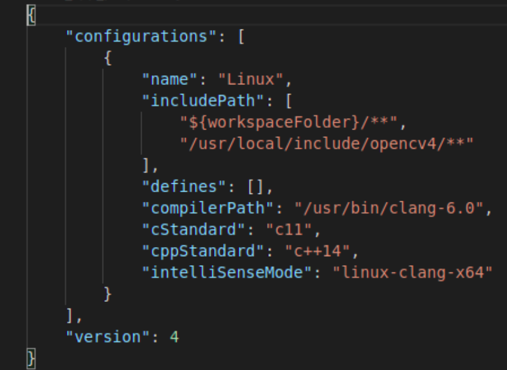Click the number 4 after "version"
The image size is (507, 370).
tap(174, 337)
